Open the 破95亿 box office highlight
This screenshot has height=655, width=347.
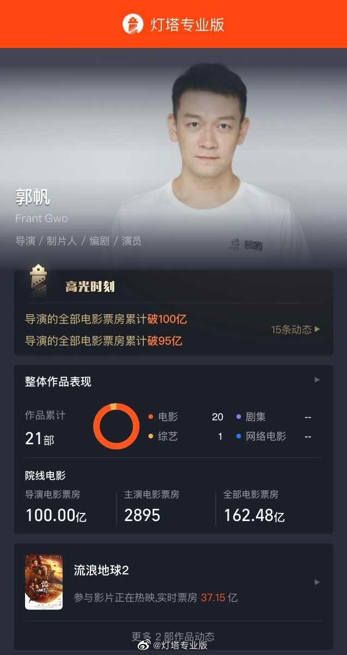point(104,341)
